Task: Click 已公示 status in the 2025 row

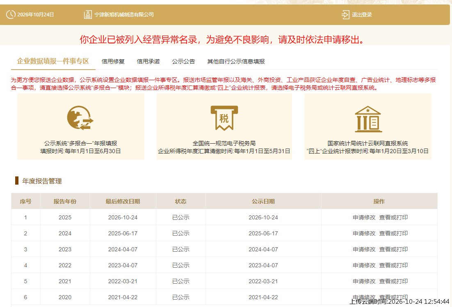Action: (x=181, y=217)
